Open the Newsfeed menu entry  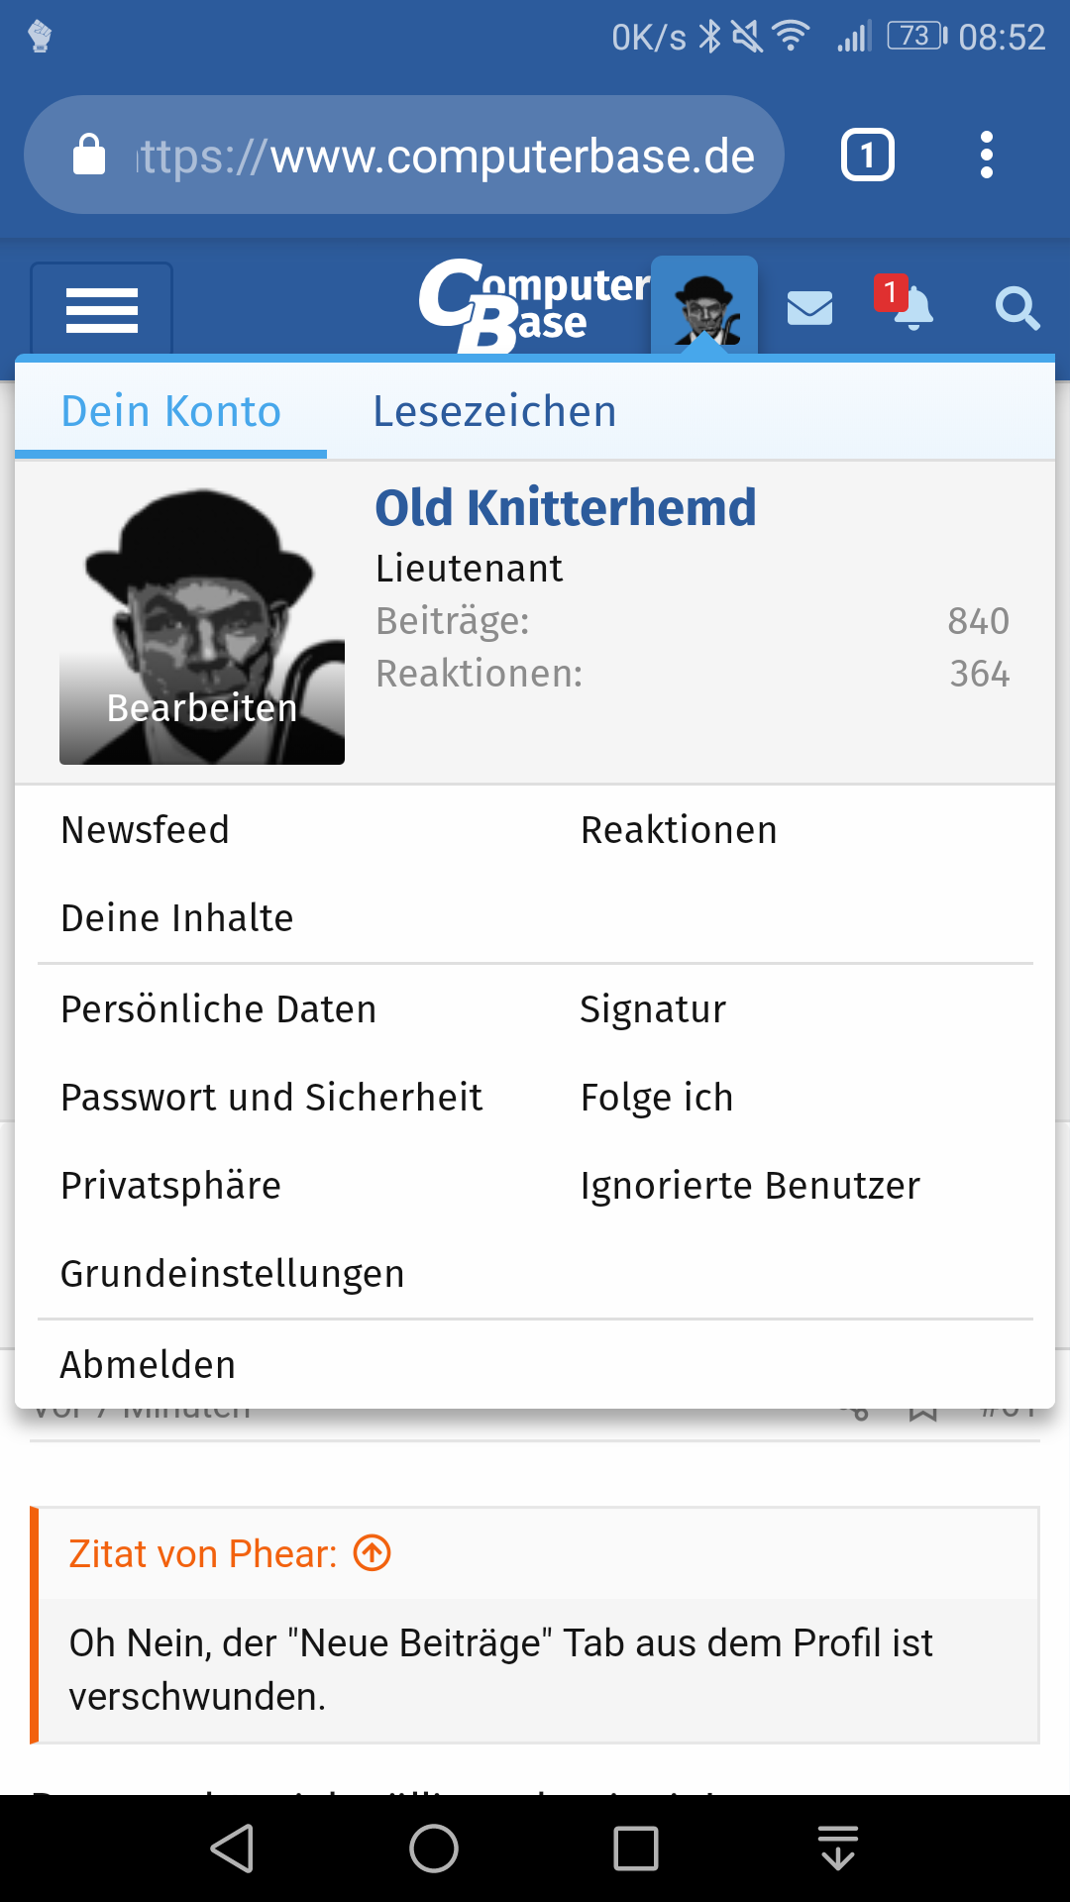tap(146, 830)
